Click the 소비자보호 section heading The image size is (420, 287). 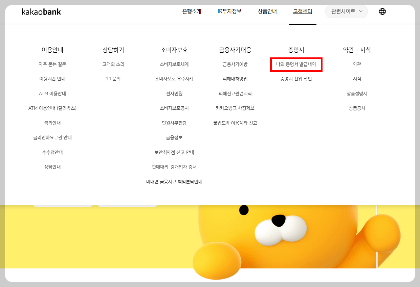click(174, 50)
